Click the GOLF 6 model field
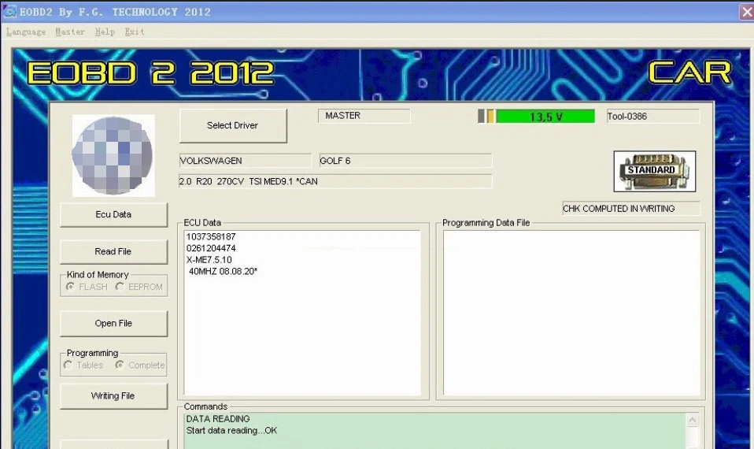 (405, 161)
